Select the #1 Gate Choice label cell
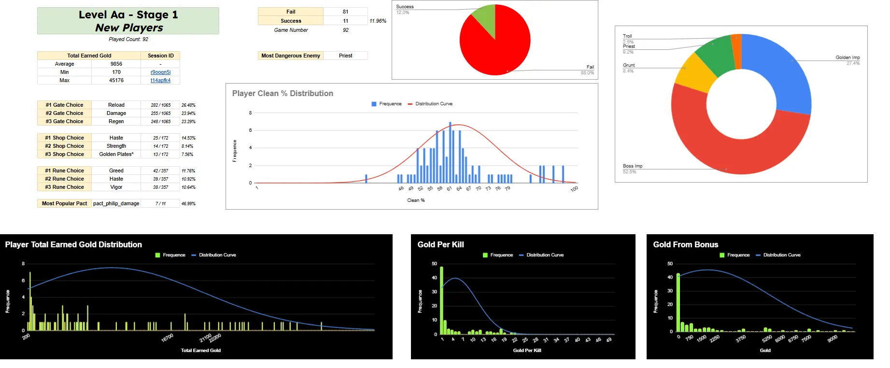The width and height of the screenshot is (890, 368). pos(64,105)
